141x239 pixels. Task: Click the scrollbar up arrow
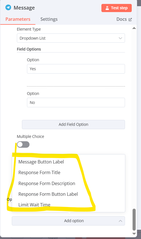coord(134,28)
